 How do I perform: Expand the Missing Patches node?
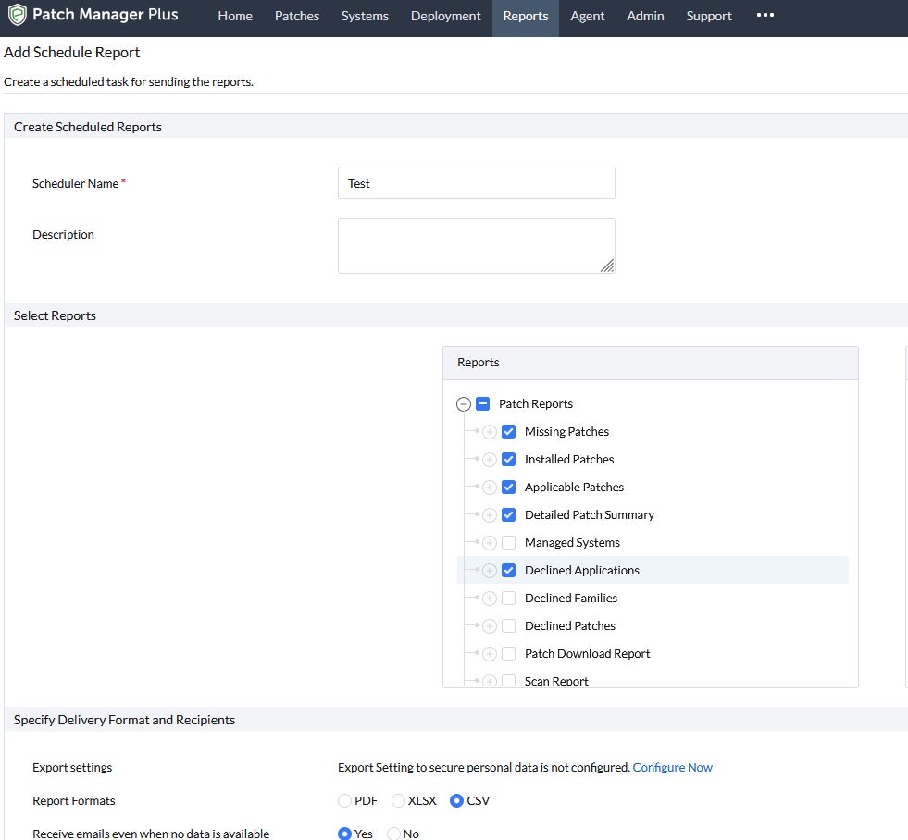click(490, 432)
